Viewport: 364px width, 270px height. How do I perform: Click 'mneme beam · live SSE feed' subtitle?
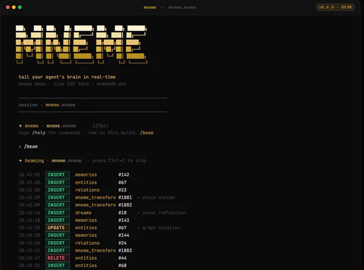[x=54, y=84]
